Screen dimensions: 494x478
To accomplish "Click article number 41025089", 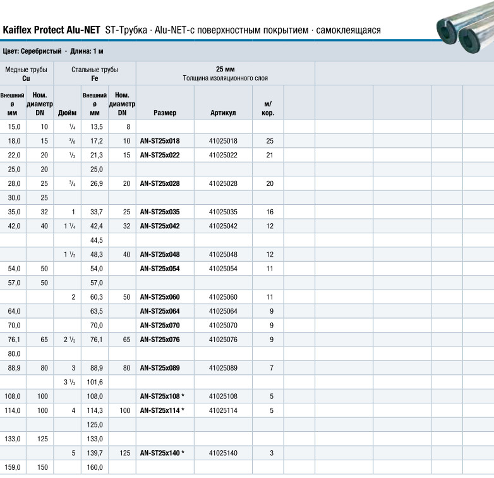I will (223, 368).
